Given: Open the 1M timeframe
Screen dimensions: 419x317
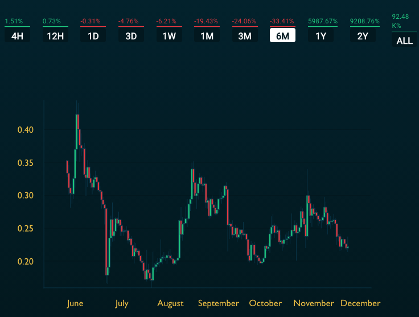Looking at the screenshot, I should point(207,36).
